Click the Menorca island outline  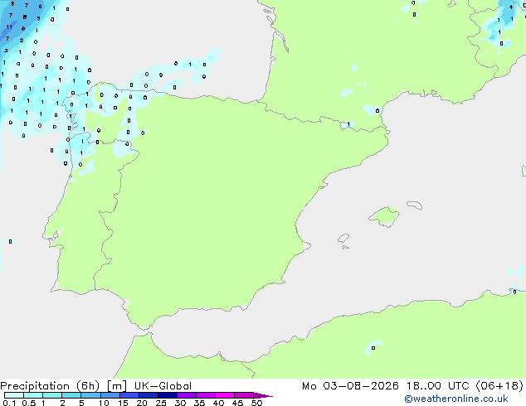[415, 205]
